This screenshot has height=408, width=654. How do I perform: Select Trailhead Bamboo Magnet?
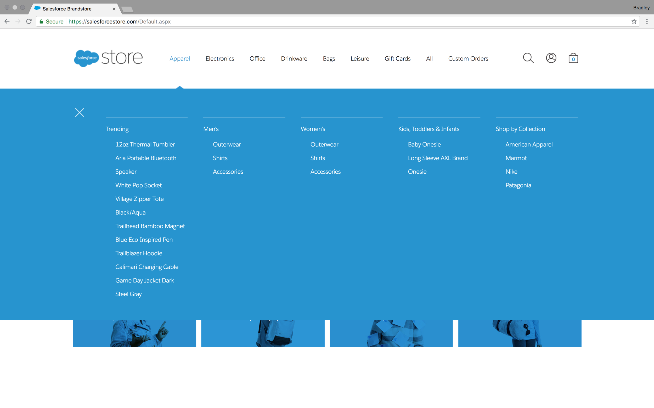point(150,226)
